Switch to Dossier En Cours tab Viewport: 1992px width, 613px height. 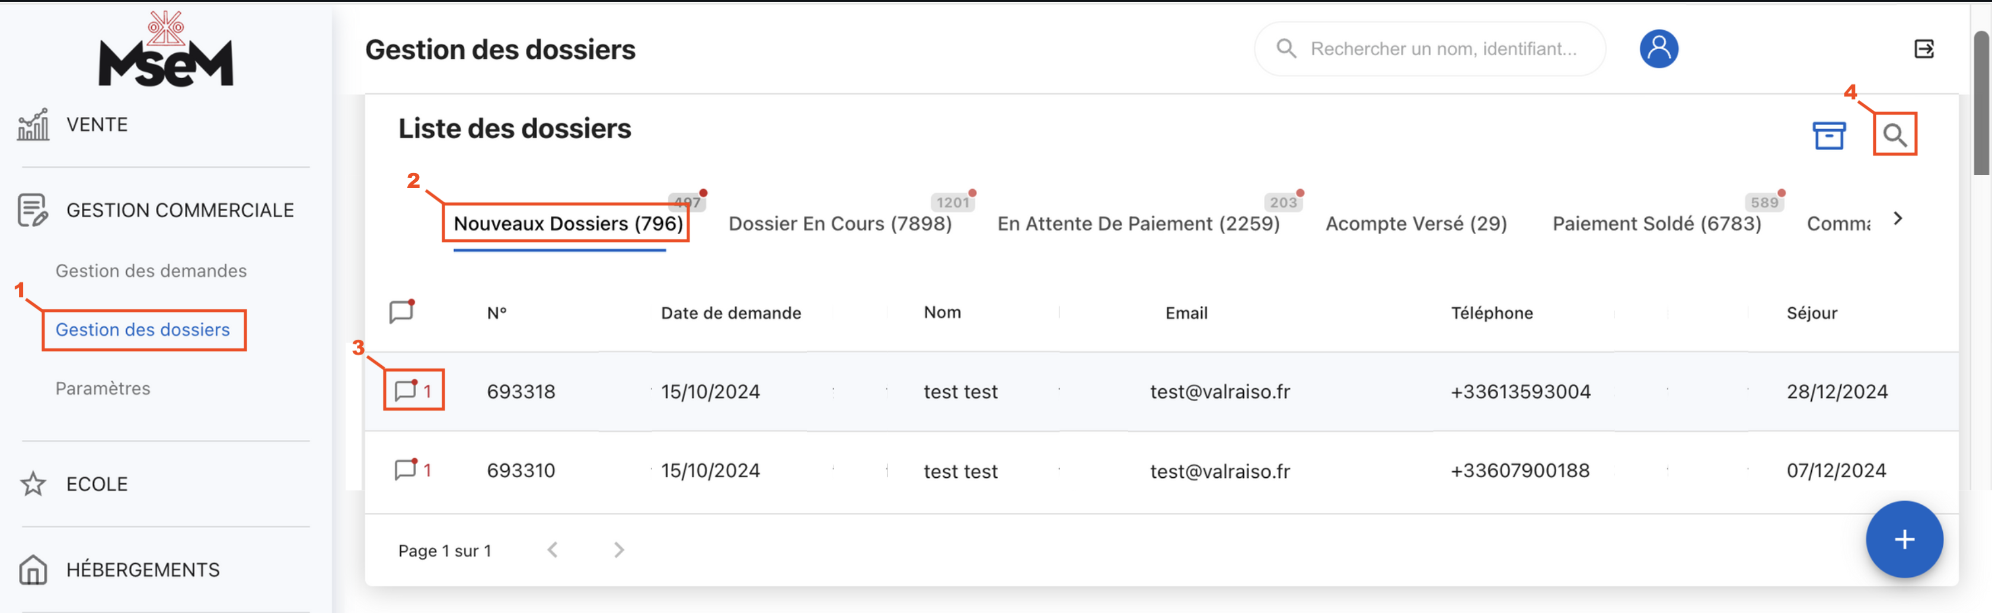click(x=840, y=224)
